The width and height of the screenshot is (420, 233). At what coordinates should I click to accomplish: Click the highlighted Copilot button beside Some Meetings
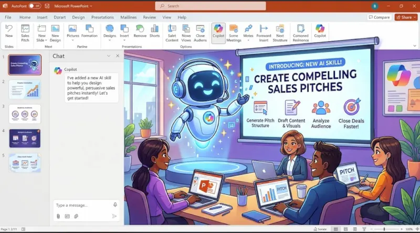(218, 33)
